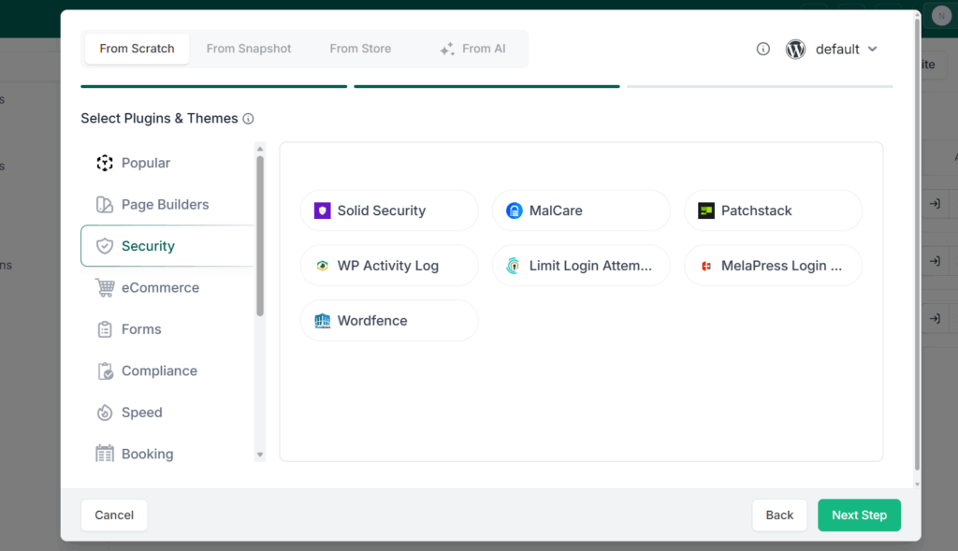Viewport: 958px width, 551px height.
Task: Click the MelaPress Login icon
Action: 706,266
